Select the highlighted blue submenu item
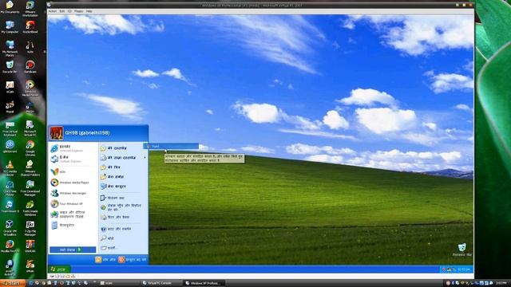Screen dimensions: 511x287 click(x=171, y=147)
